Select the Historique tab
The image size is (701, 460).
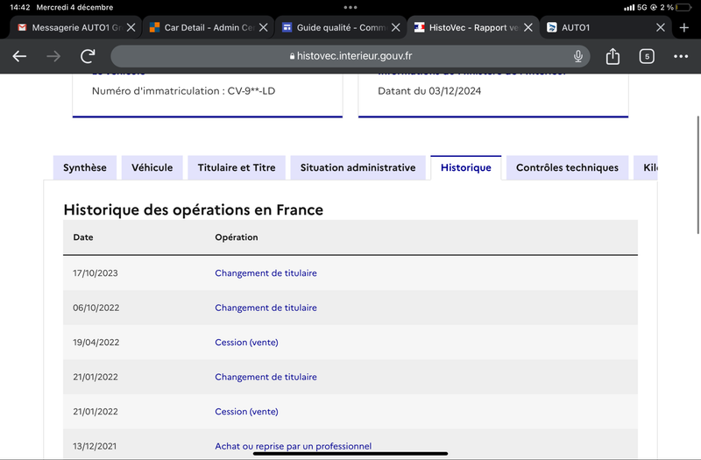(466, 167)
